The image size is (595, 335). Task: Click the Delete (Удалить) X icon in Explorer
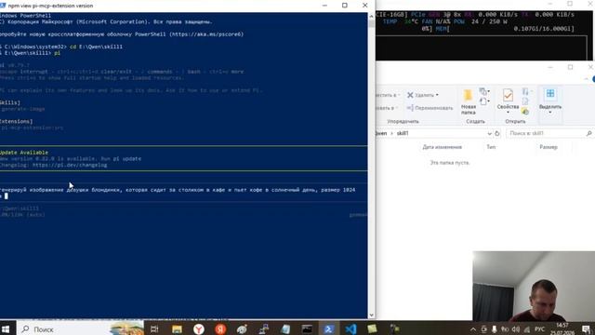(410, 95)
